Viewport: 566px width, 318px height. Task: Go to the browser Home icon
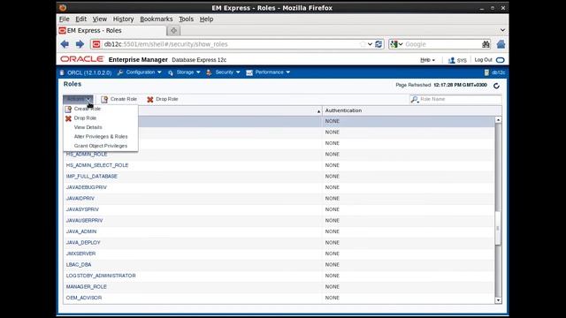pyautogui.click(x=501, y=44)
